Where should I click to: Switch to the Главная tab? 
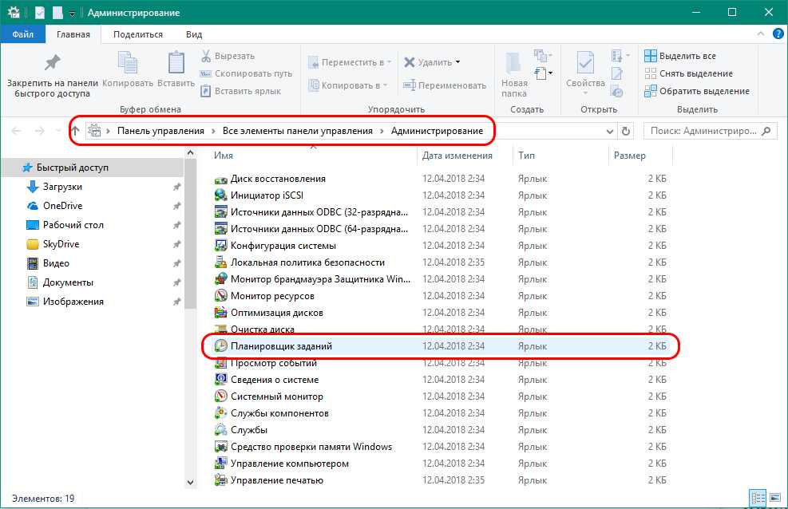point(73,34)
